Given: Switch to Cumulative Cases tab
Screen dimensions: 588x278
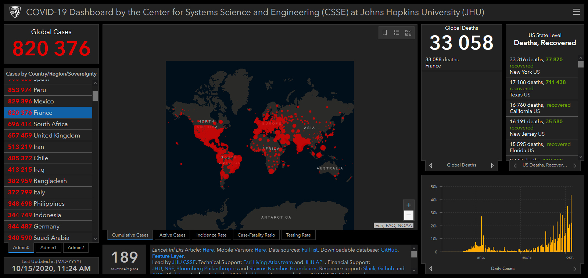Looking at the screenshot, I should pos(130,235).
